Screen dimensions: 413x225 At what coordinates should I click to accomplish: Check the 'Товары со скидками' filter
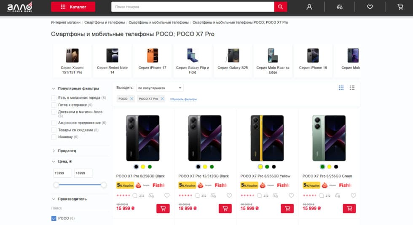coord(54,130)
